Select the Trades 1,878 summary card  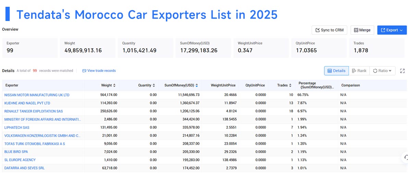tap(377, 48)
